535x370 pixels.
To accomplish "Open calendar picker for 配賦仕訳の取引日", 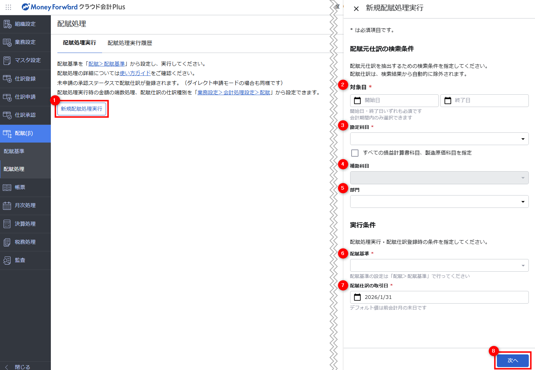I will click(x=357, y=297).
